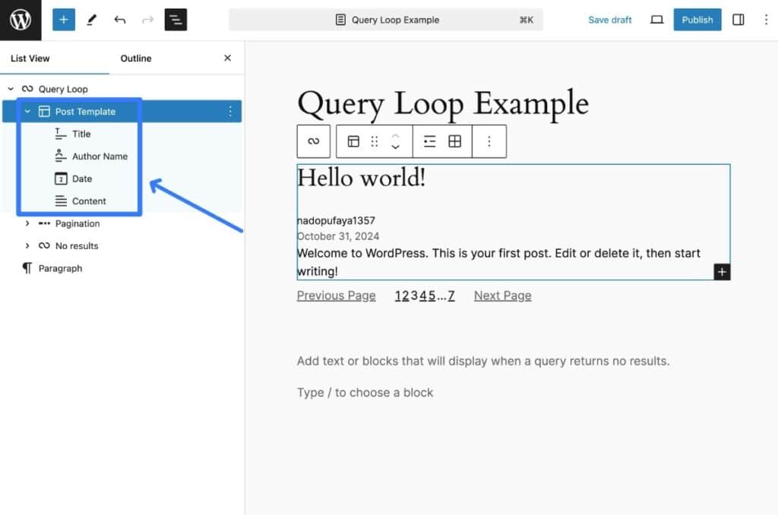
Task: Open the block inserter with the plus icon
Action: point(63,19)
